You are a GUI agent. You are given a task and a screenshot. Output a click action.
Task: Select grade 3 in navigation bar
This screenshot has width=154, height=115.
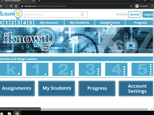[18, 22]
